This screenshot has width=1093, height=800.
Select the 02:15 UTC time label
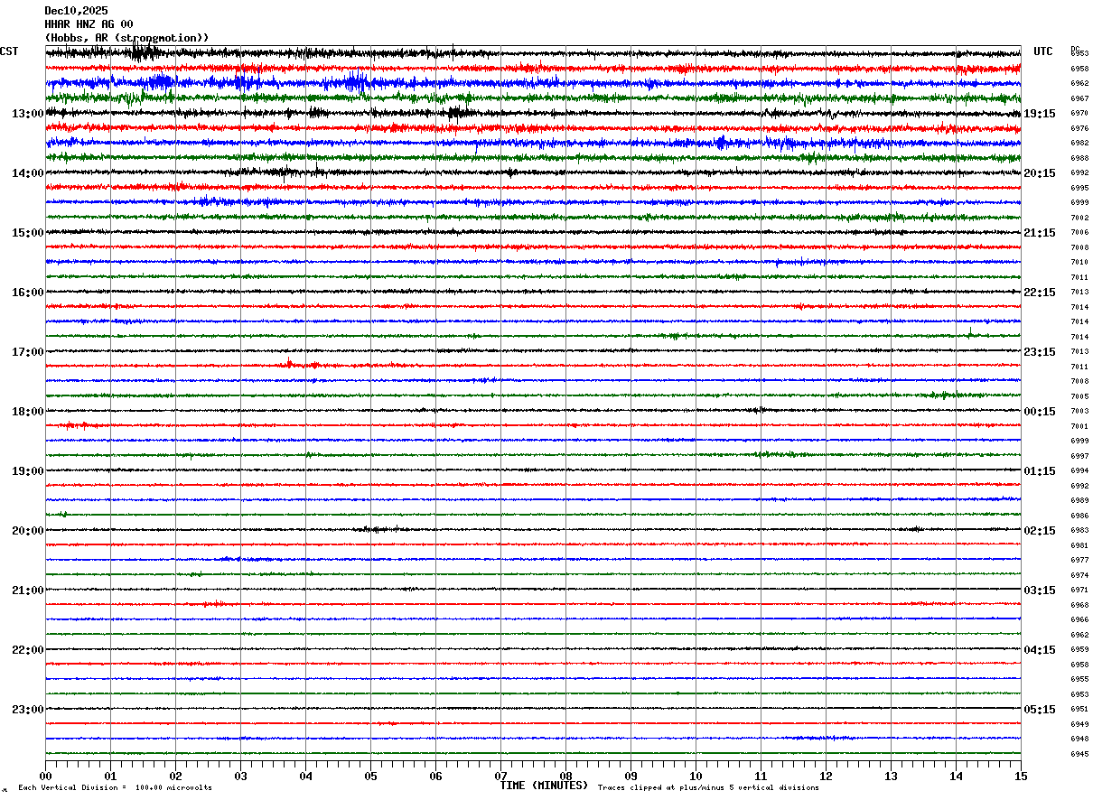pyautogui.click(x=1040, y=531)
